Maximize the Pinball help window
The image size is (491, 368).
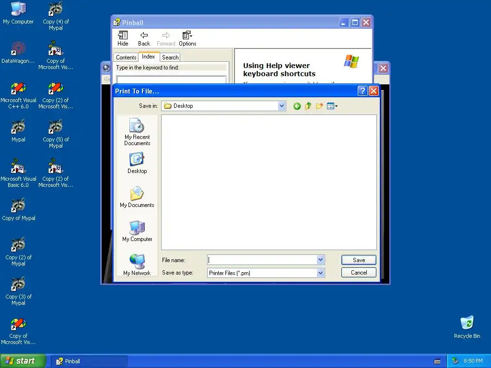(355, 23)
